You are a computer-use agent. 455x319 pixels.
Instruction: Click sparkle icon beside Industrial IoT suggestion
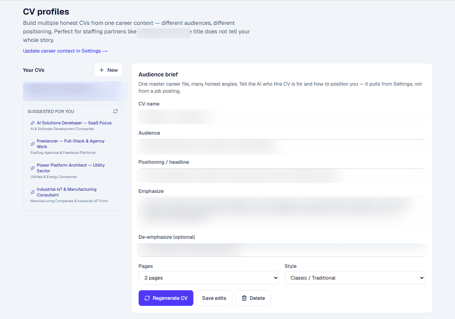click(33, 192)
